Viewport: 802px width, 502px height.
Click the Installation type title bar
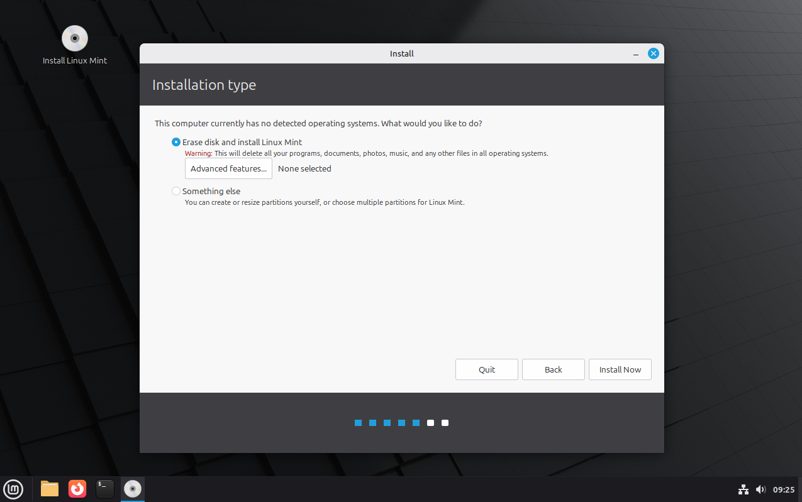coord(204,85)
